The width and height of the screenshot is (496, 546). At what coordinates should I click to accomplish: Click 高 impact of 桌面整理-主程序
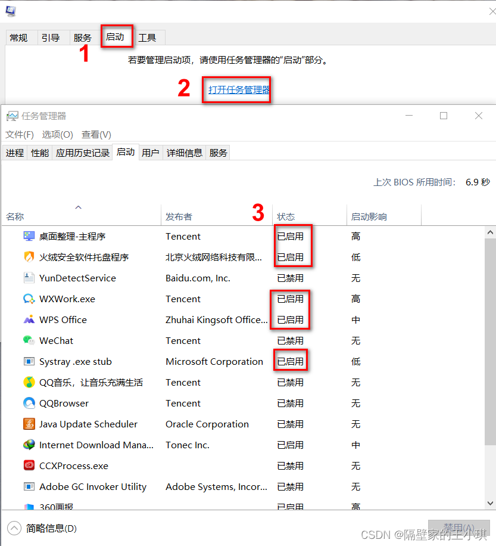355,237
